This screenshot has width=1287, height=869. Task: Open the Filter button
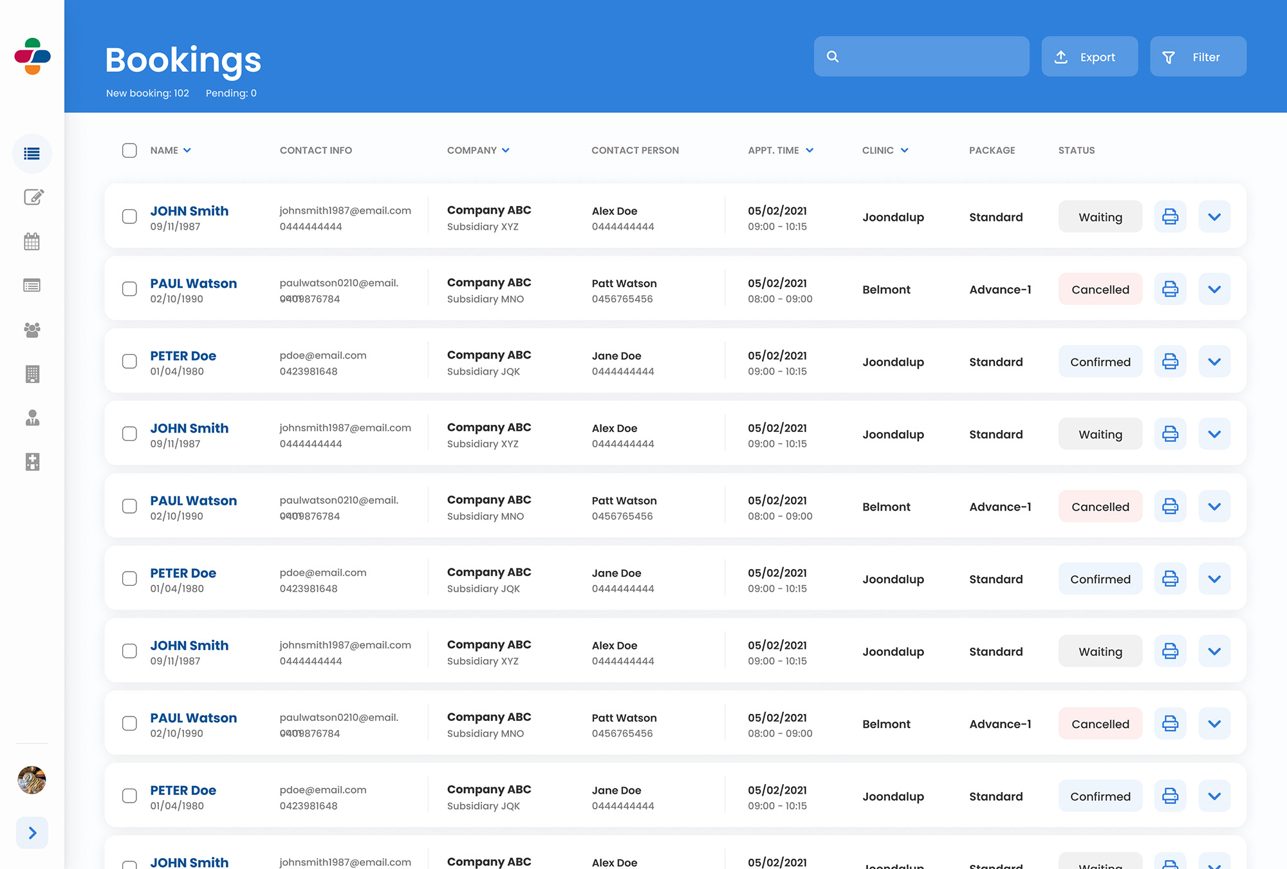coord(1198,57)
